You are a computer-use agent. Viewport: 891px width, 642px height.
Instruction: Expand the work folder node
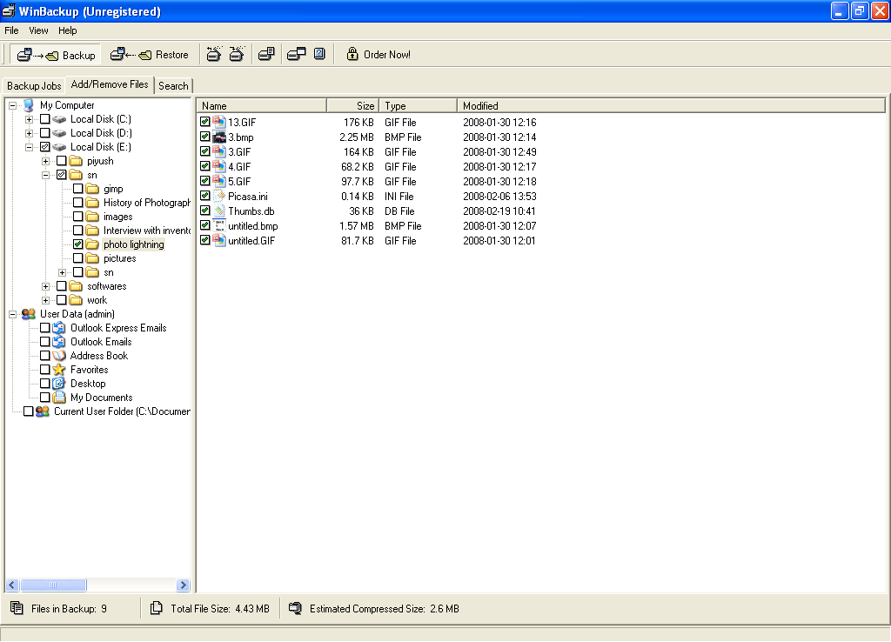[45, 300]
